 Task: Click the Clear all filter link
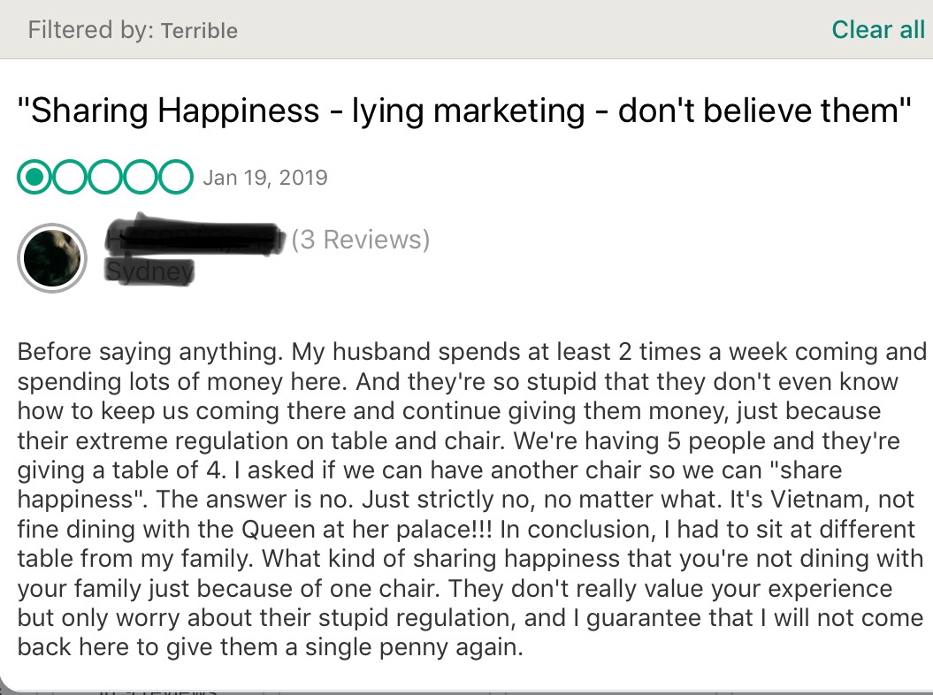coord(877,30)
